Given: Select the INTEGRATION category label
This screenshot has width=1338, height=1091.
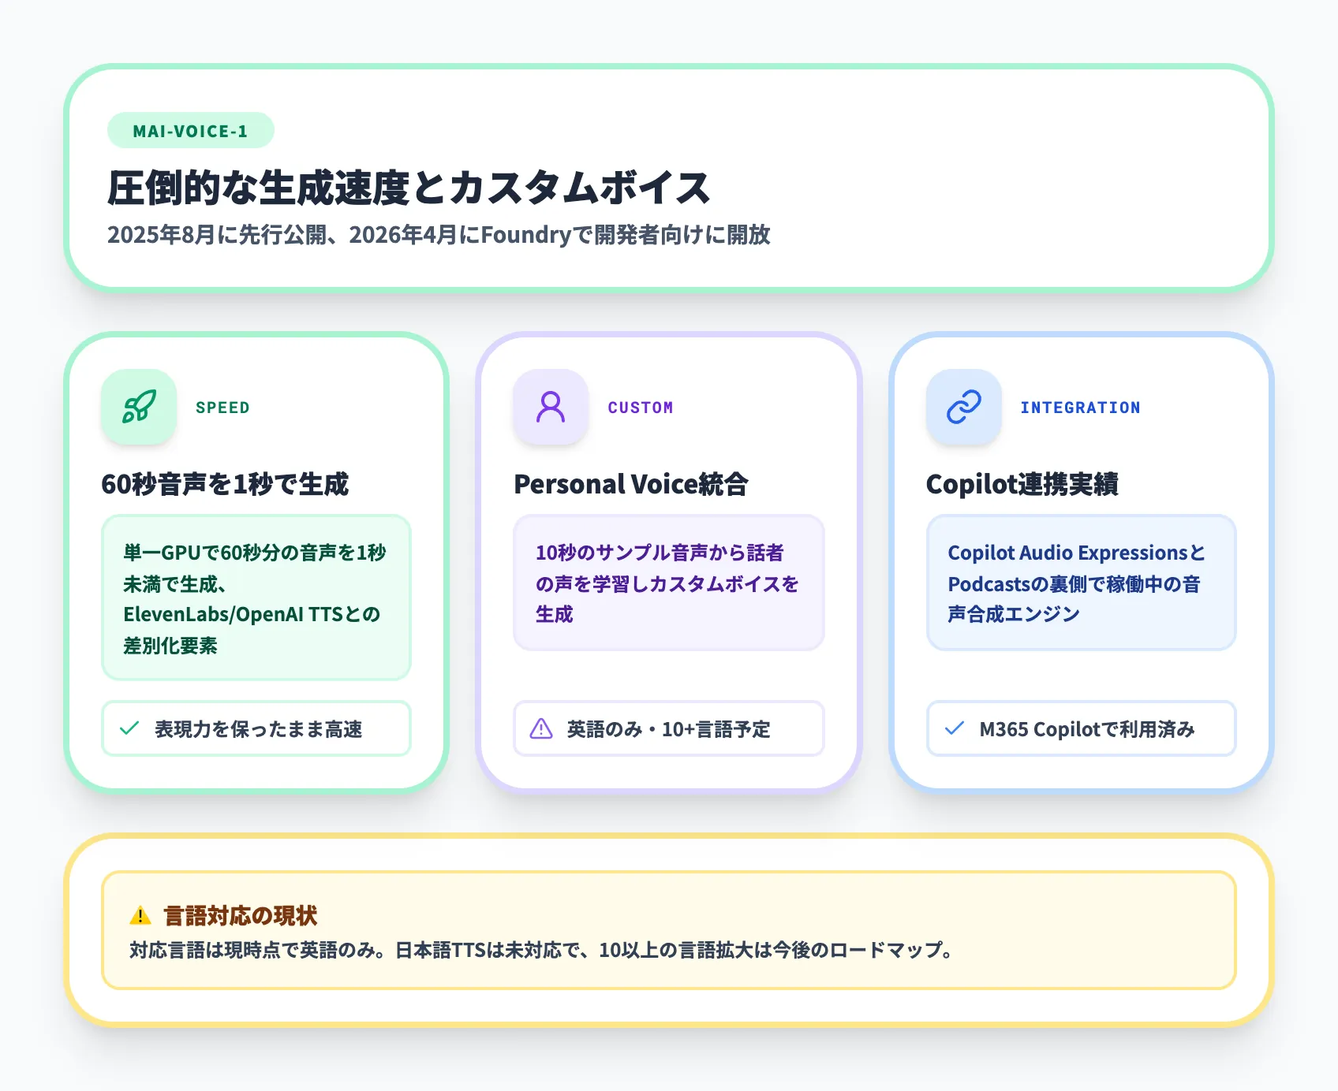Looking at the screenshot, I should click(1079, 408).
